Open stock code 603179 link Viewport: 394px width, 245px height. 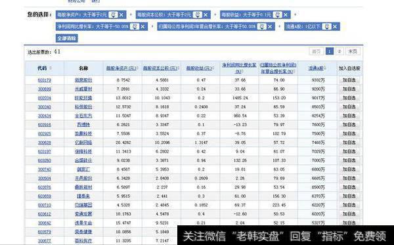pos(45,80)
